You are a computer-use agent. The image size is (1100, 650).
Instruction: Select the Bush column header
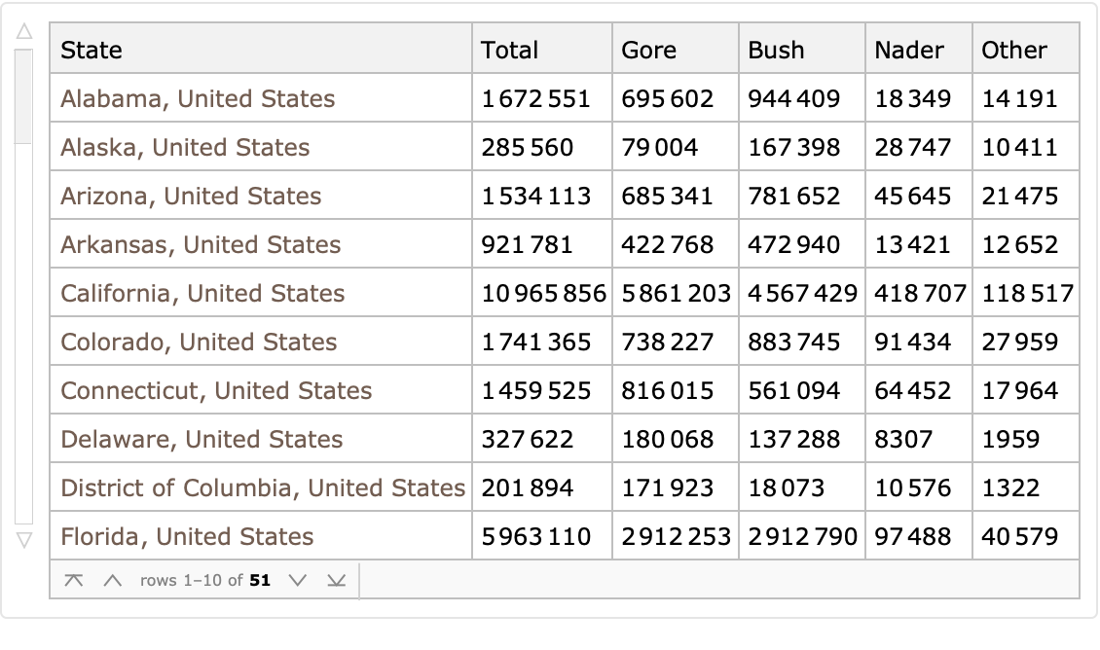[776, 50]
